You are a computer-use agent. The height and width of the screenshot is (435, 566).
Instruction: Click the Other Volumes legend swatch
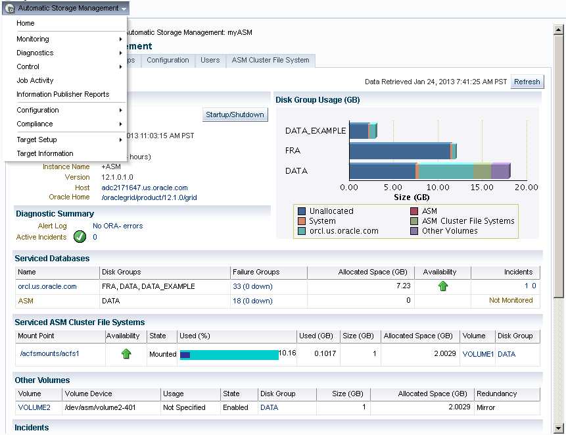[414, 231]
